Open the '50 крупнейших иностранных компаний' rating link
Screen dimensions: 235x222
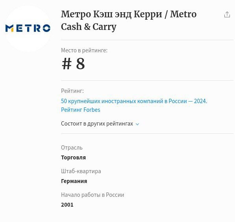tap(134, 101)
